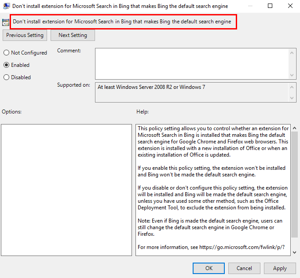Image resolution: width=300 pixels, height=278 pixels.
Task: Click the Help pane scrollbar thumb
Action: point(295,185)
